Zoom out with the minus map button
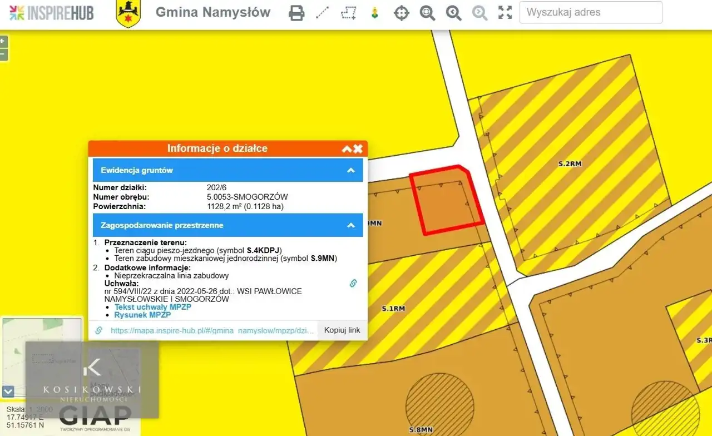 click(x=3, y=54)
